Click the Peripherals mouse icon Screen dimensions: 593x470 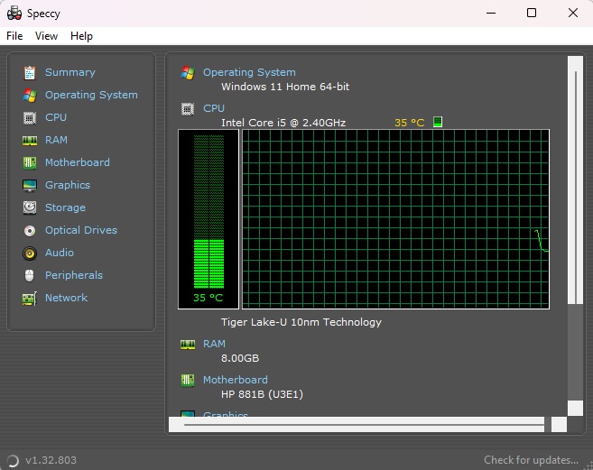[30, 275]
